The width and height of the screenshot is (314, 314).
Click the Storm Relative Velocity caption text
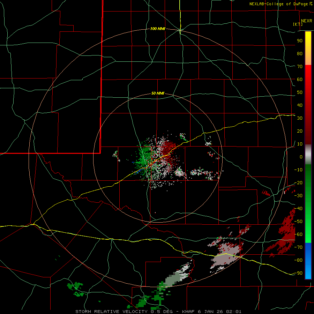[158, 312]
